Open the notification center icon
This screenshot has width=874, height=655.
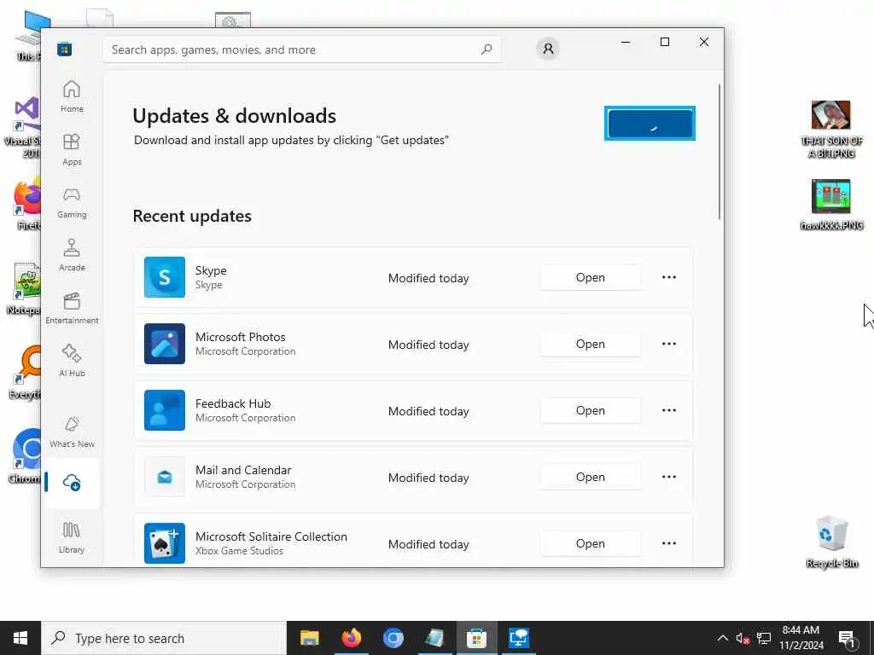(847, 638)
